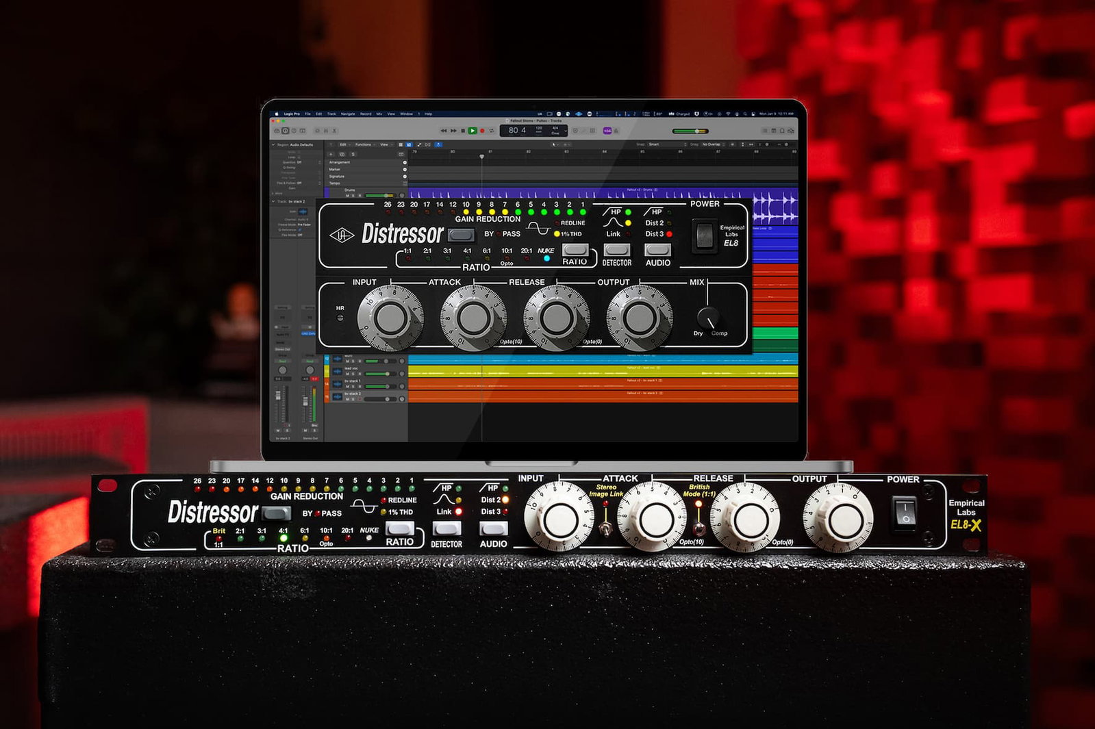Open the Help menu in the menu bar

coord(429,114)
